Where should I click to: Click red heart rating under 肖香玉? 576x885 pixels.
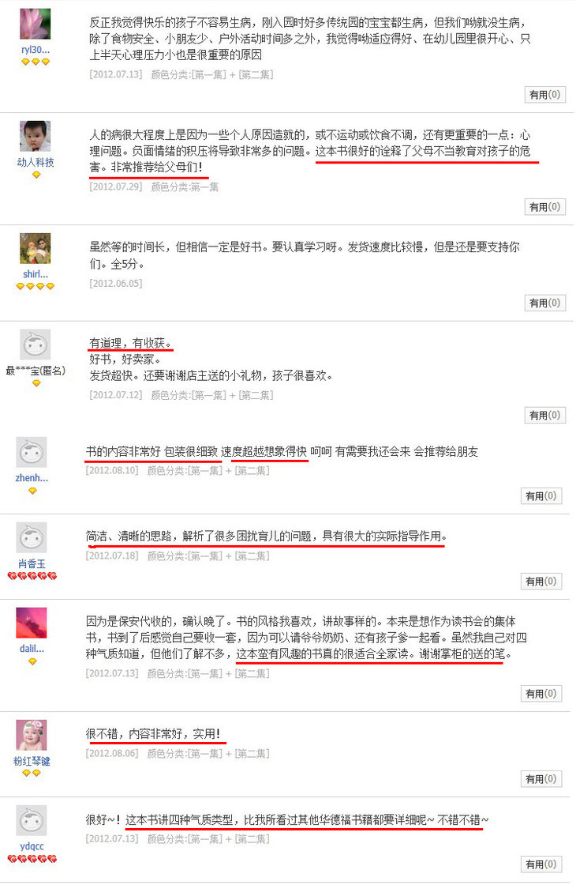click(32, 576)
